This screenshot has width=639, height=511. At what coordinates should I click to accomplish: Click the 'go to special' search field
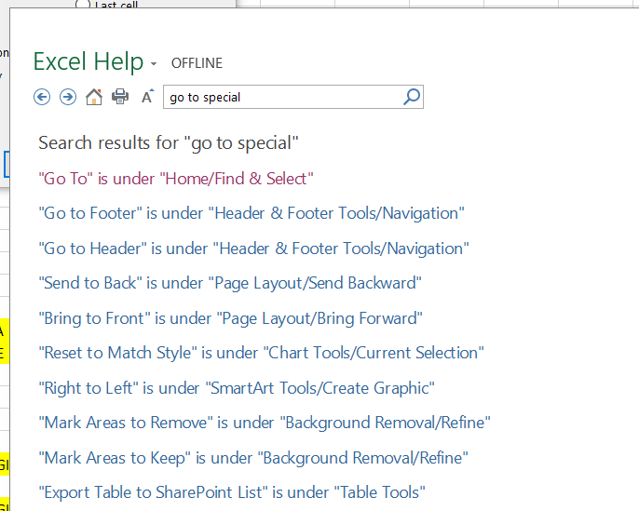coord(279,97)
